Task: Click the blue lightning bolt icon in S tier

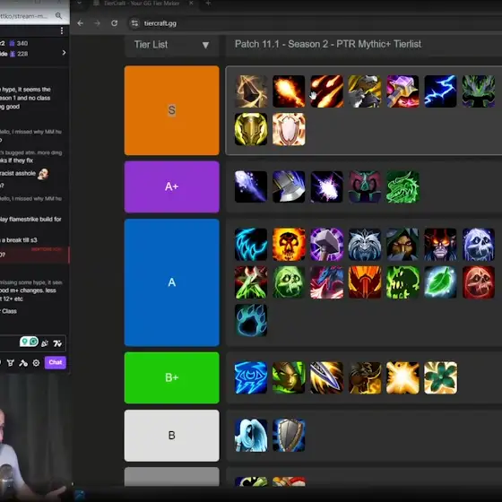Action: coord(440,91)
